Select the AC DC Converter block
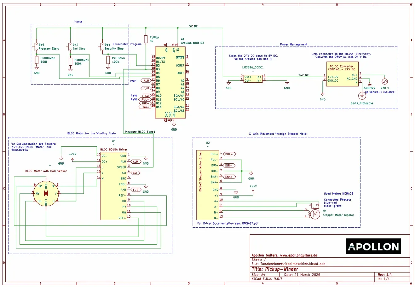Image resolution: width=415 pixels, height=287 pixels. 342,74
